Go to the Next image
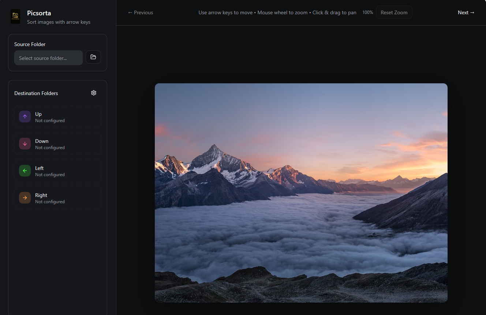486x315 pixels. pyautogui.click(x=466, y=12)
